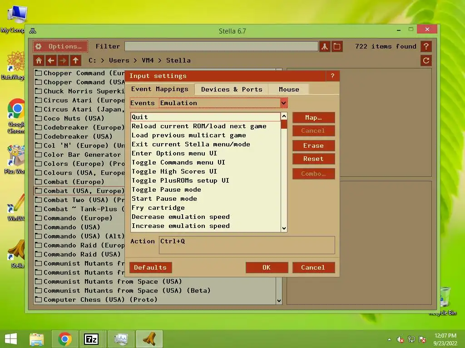Click the Reset button

click(x=313, y=159)
